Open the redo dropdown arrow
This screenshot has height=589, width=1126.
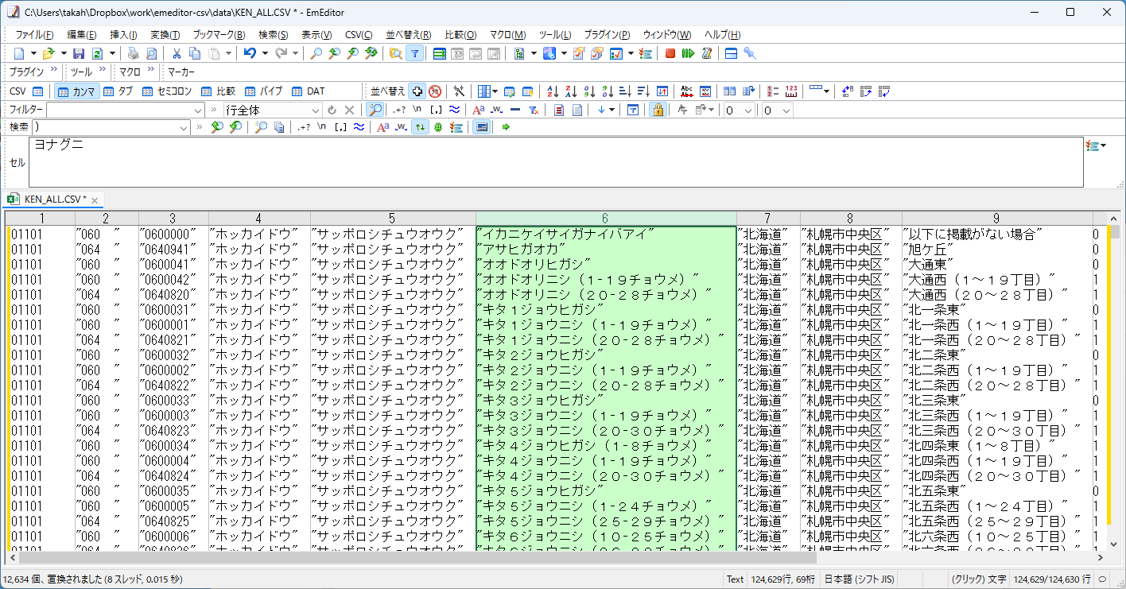[295, 53]
